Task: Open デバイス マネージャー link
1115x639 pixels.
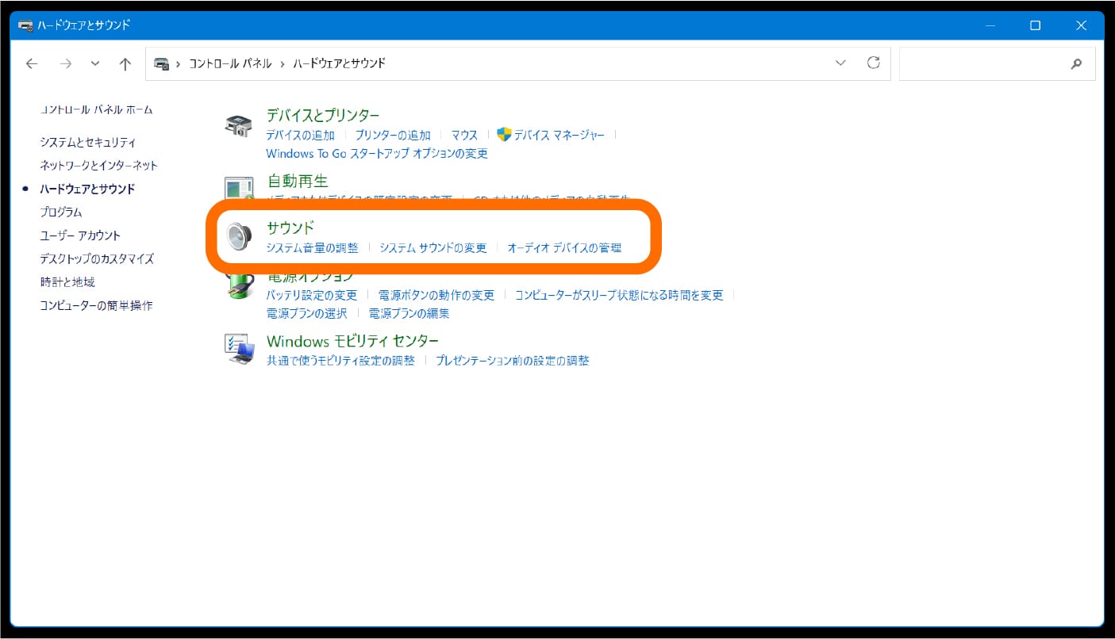Action: click(559, 136)
